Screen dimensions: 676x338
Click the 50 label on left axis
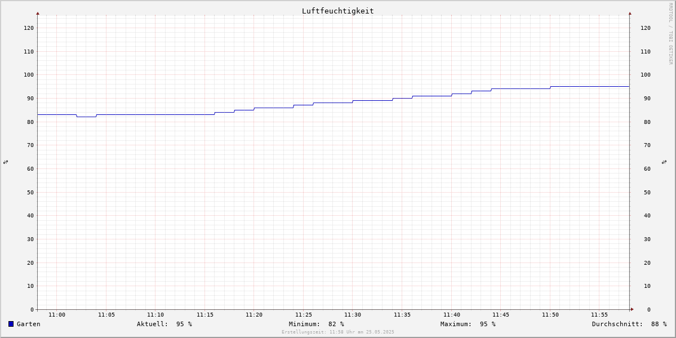[30, 192]
